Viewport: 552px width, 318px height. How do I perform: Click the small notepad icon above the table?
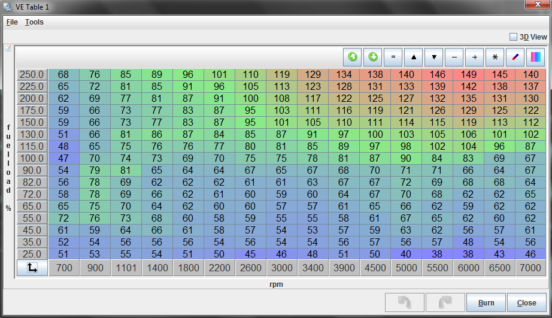point(8,49)
